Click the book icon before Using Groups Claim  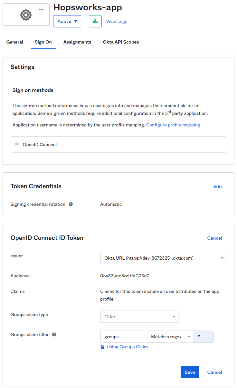pos(102,347)
